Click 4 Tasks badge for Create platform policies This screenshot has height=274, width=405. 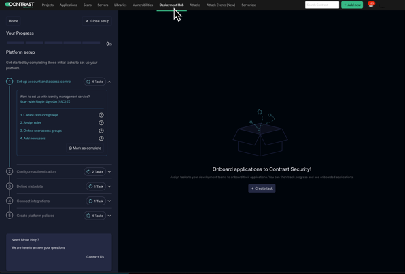[x=94, y=216]
